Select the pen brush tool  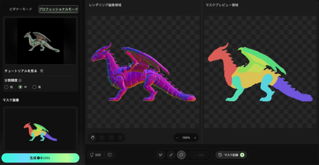point(171,155)
